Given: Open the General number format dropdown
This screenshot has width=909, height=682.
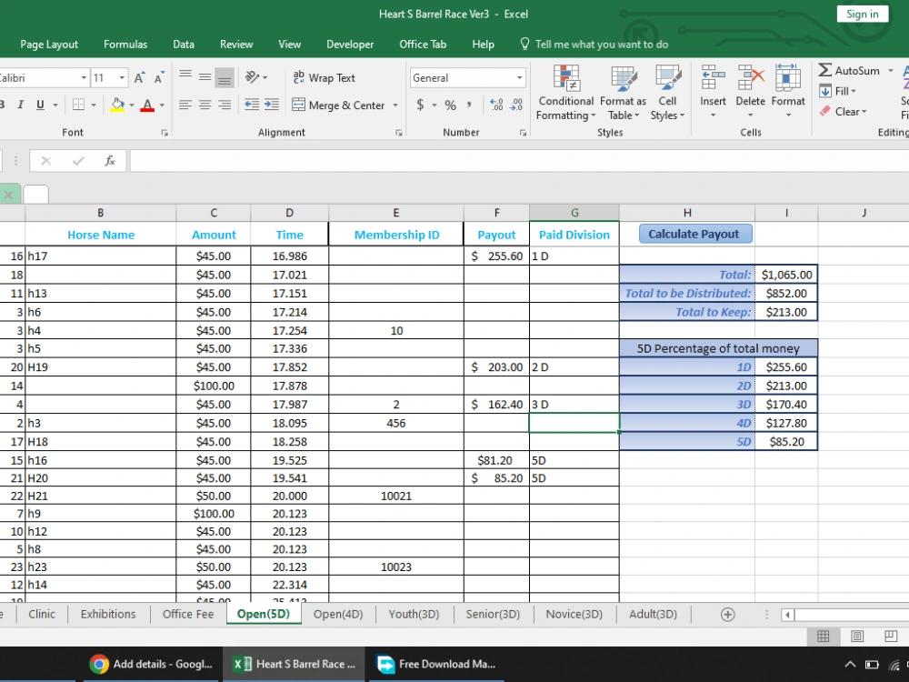Looking at the screenshot, I should 519,77.
